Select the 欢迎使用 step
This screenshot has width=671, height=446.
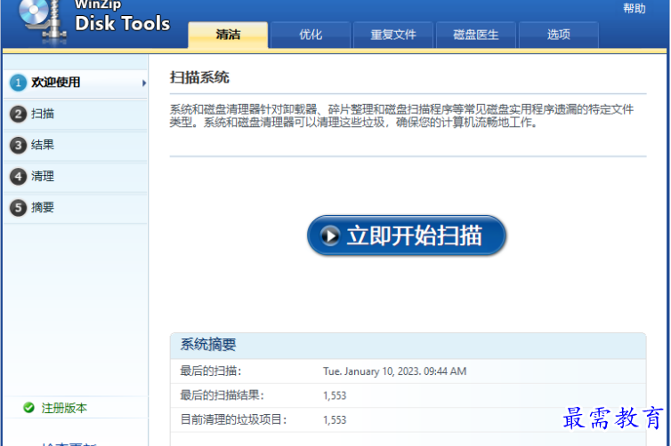click(76, 83)
